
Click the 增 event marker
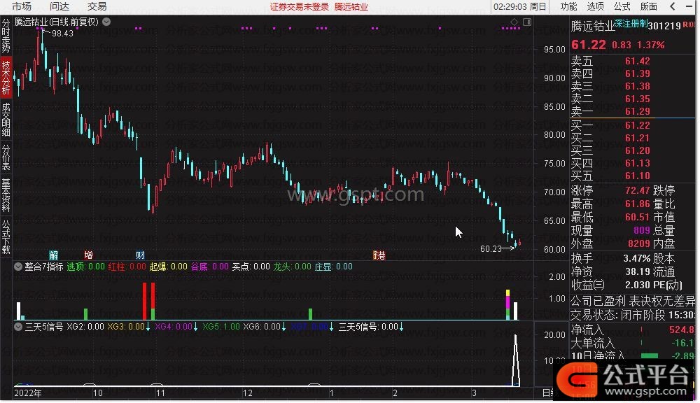[88, 255]
